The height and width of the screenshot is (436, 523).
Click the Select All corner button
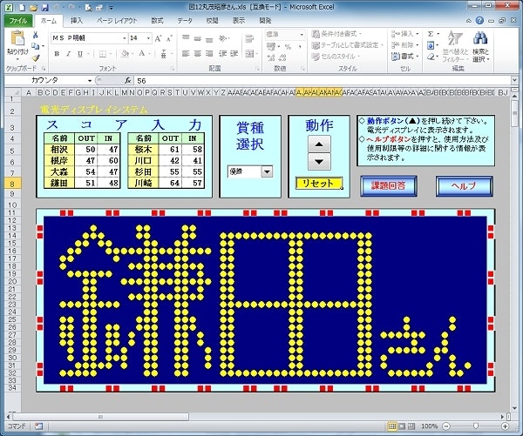tap(13, 92)
